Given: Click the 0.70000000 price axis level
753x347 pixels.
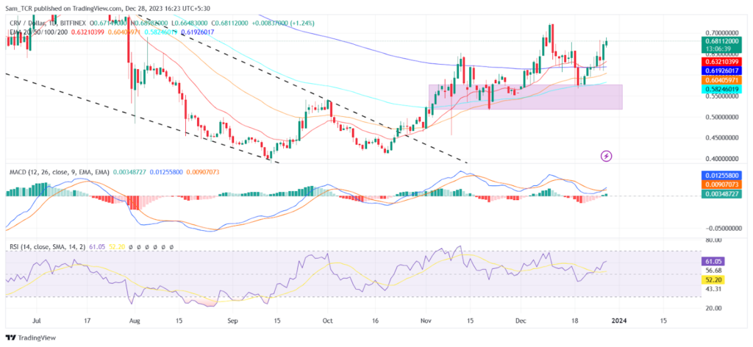Looking at the screenshot, I should 724,32.
